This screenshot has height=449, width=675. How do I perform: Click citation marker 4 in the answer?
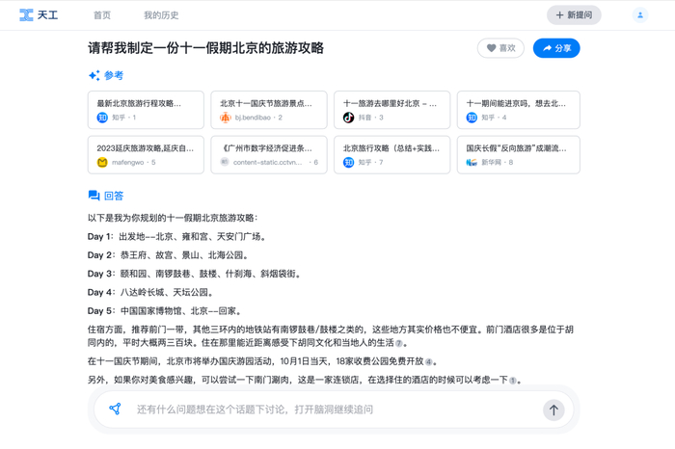coord(428,361)
